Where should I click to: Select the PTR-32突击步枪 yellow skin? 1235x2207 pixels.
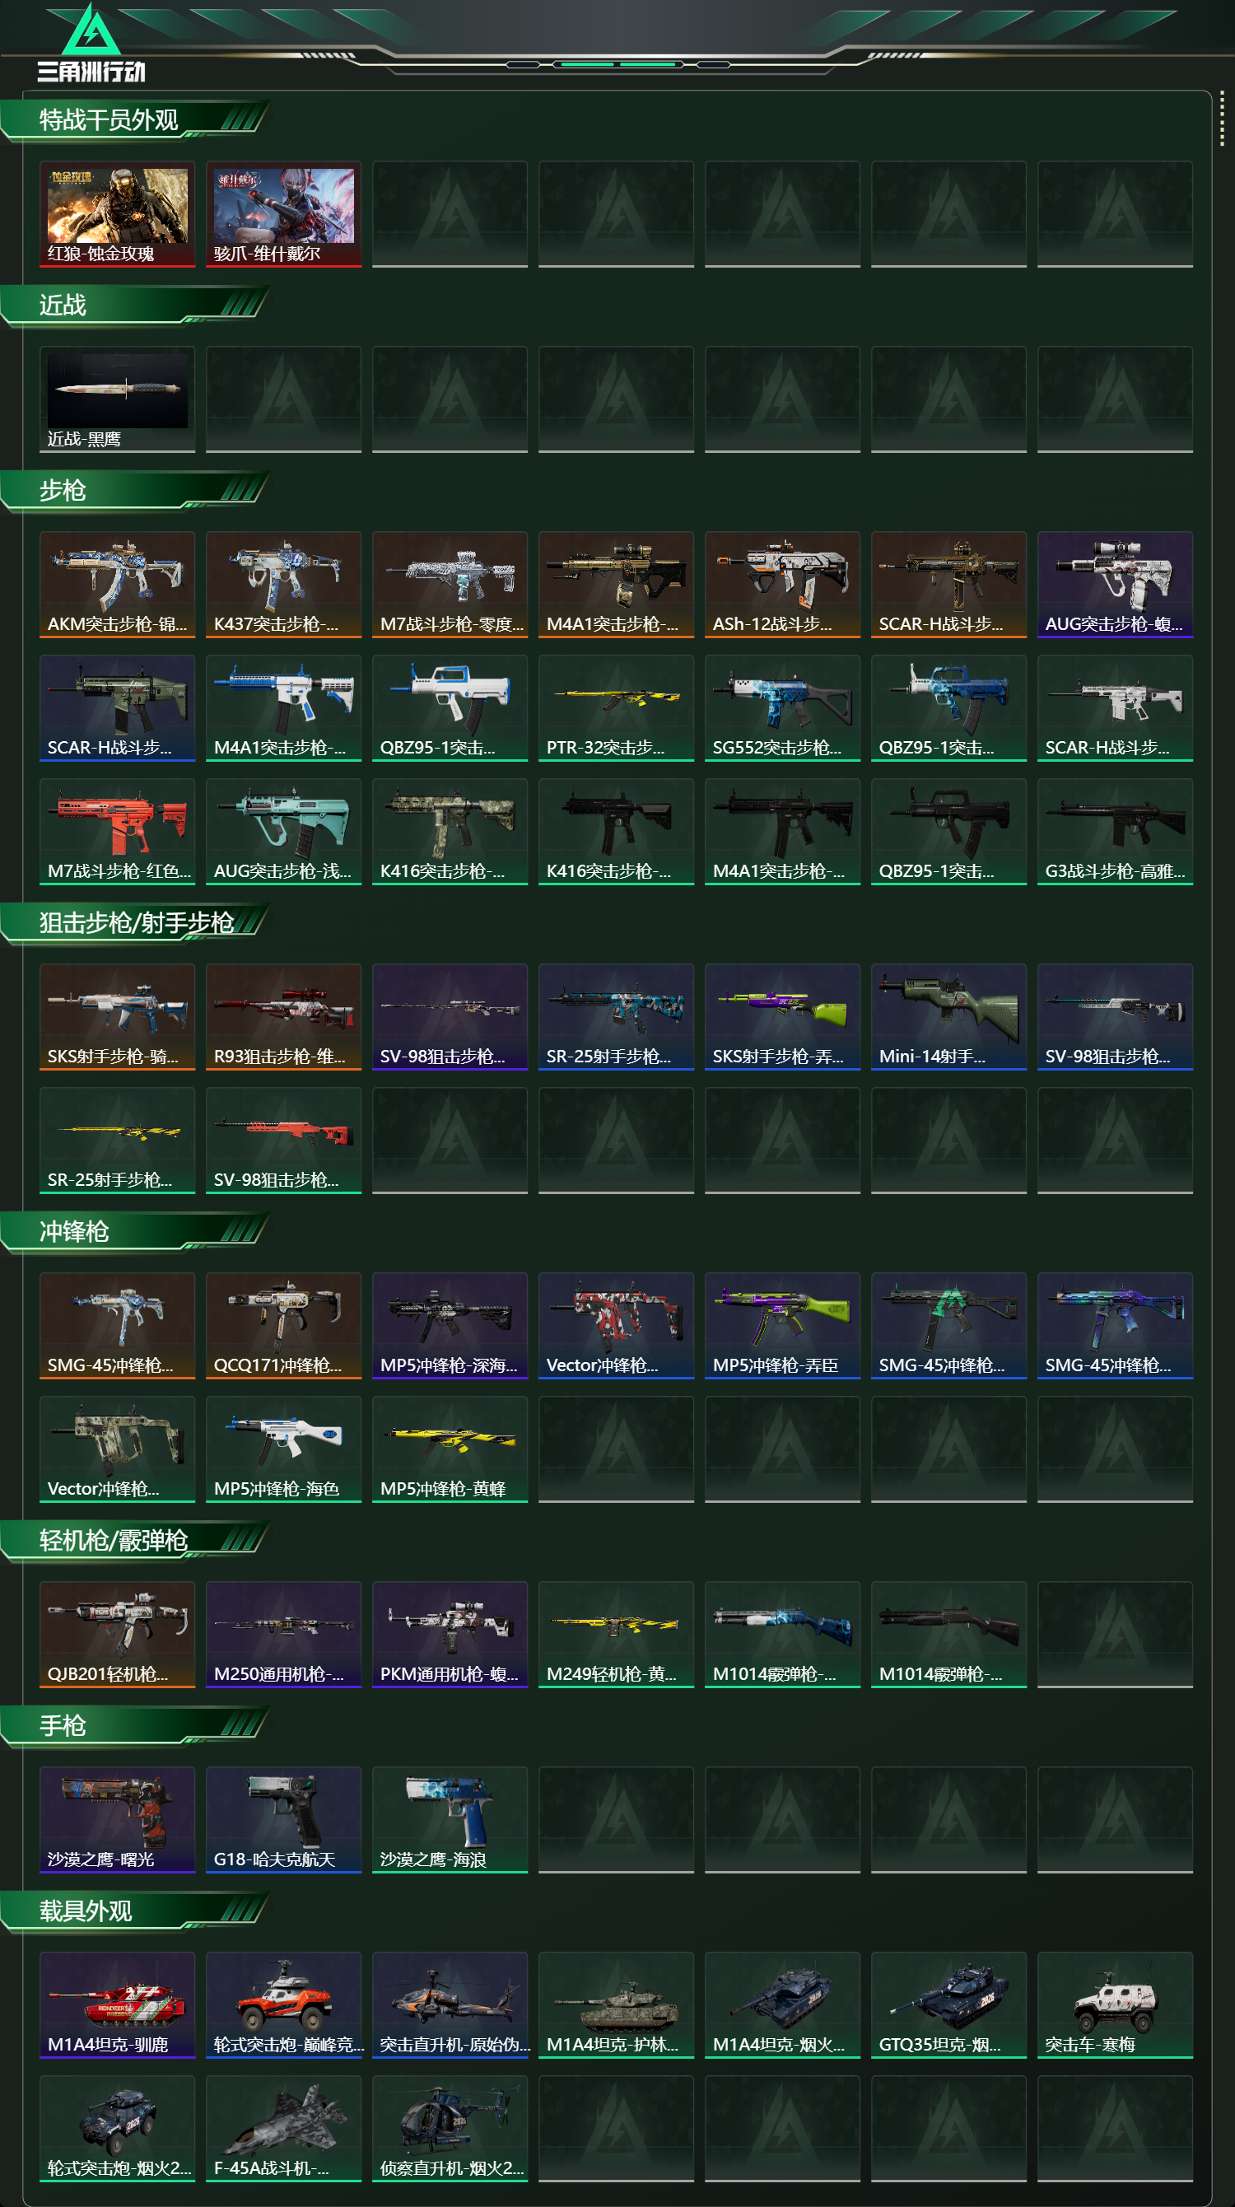(x=616, y=707)
